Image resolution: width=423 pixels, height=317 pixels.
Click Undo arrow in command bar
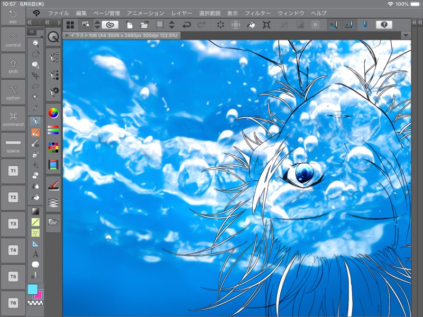click(187, 25)
